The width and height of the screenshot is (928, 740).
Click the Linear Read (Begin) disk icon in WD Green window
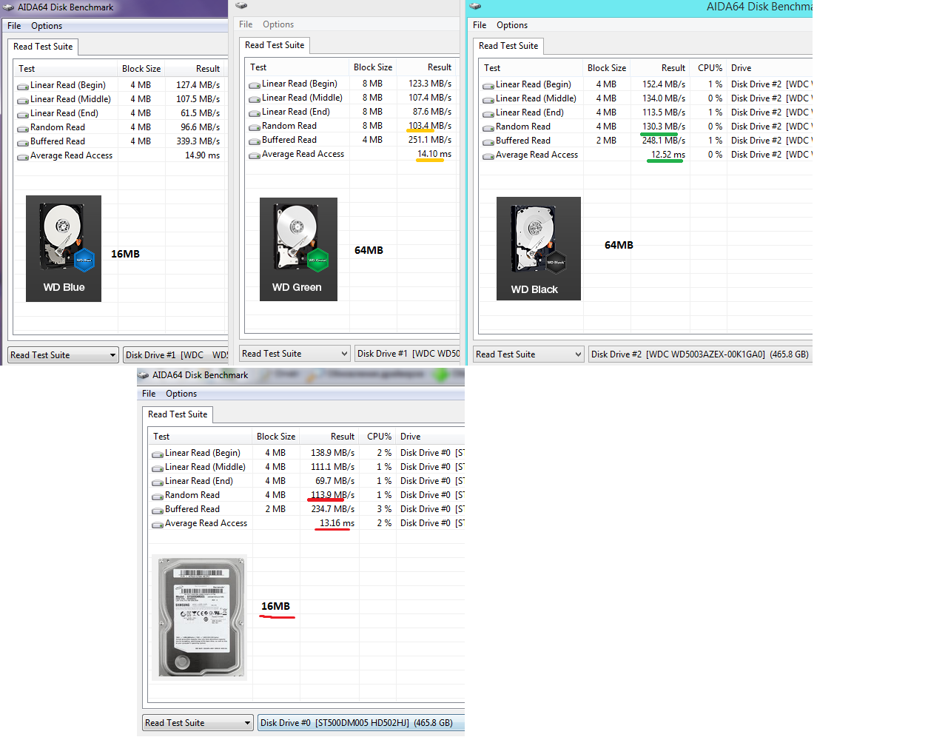pos(255,84)
